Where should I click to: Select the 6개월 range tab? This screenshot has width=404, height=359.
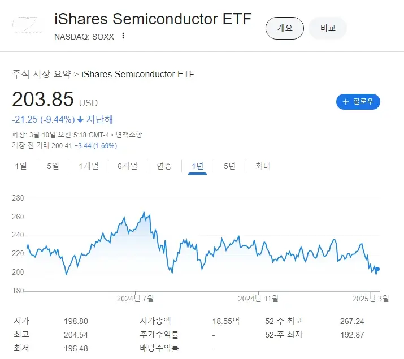[x=127, y=166]
